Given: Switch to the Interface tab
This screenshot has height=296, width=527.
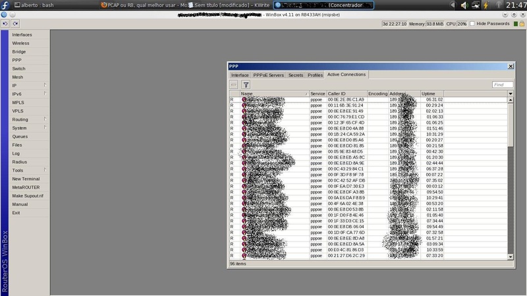Looking at the screenshot, I should (x=240, y=75).
